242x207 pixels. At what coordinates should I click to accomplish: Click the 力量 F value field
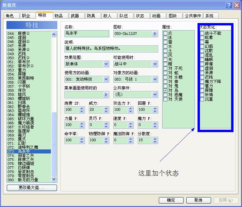[x=72, y=125]
